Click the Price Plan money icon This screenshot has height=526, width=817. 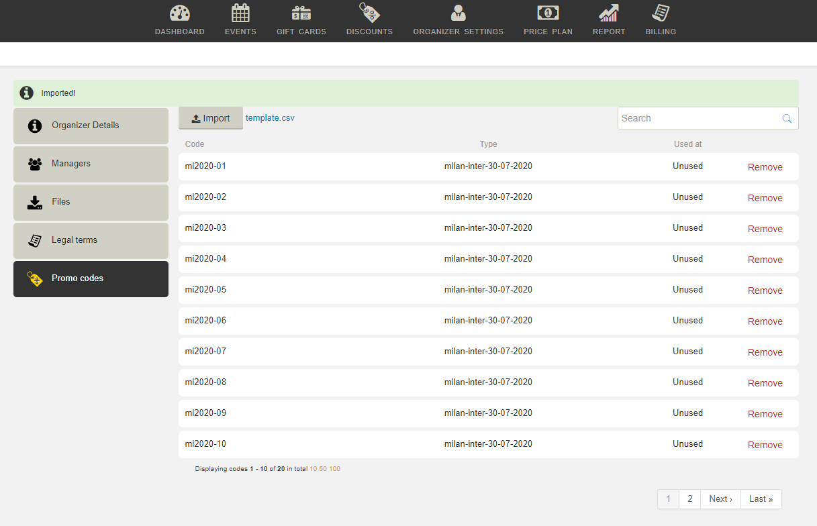click(x=548, y=13)
